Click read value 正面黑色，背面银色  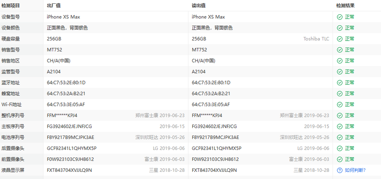(x=212, y=28)
